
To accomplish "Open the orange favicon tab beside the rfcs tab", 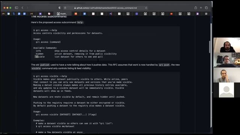I will (76, 14).
